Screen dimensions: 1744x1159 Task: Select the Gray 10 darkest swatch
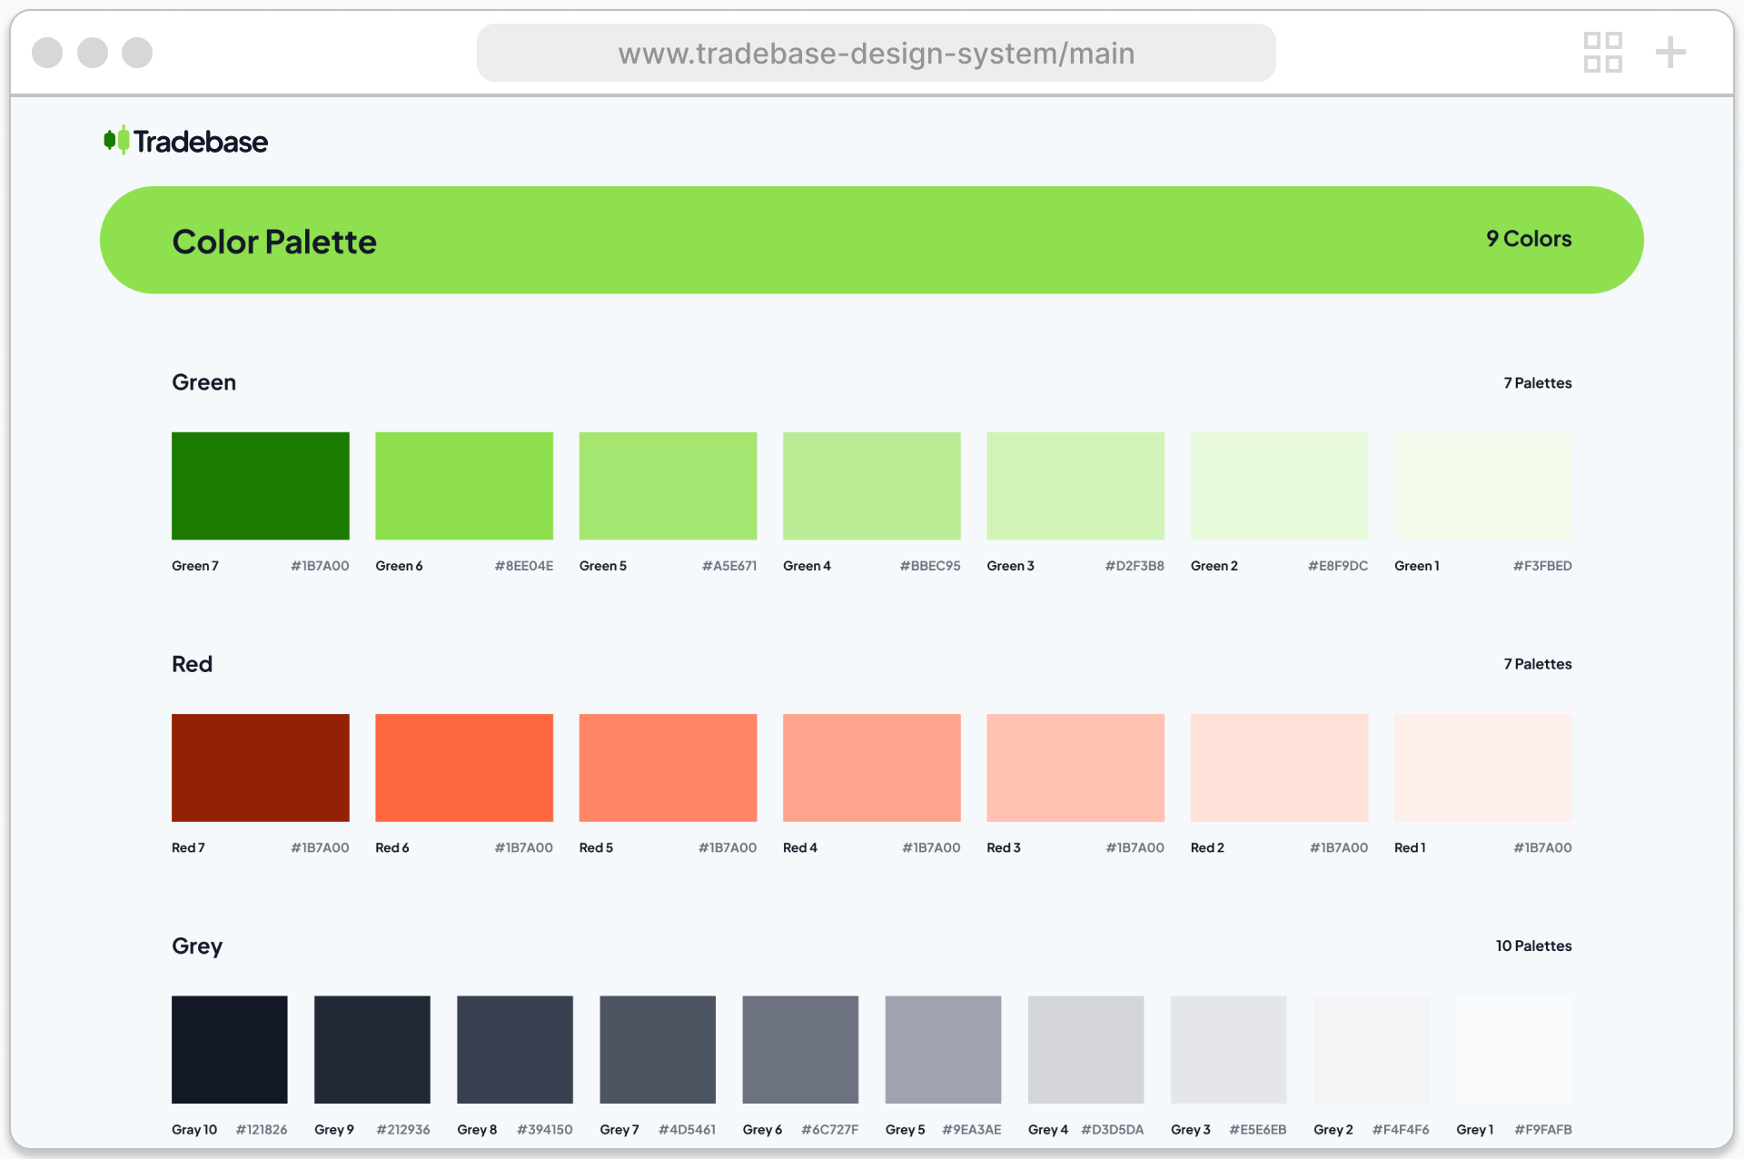click(x=230, y=1050)
